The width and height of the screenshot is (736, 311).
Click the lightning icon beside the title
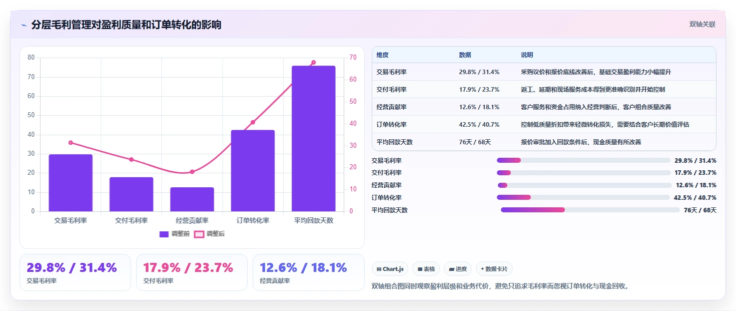(24, 25)
